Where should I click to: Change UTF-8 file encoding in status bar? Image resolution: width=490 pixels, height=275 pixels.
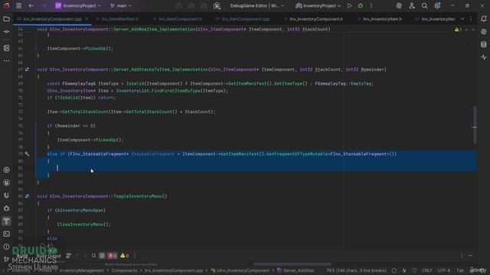[444, 270]
